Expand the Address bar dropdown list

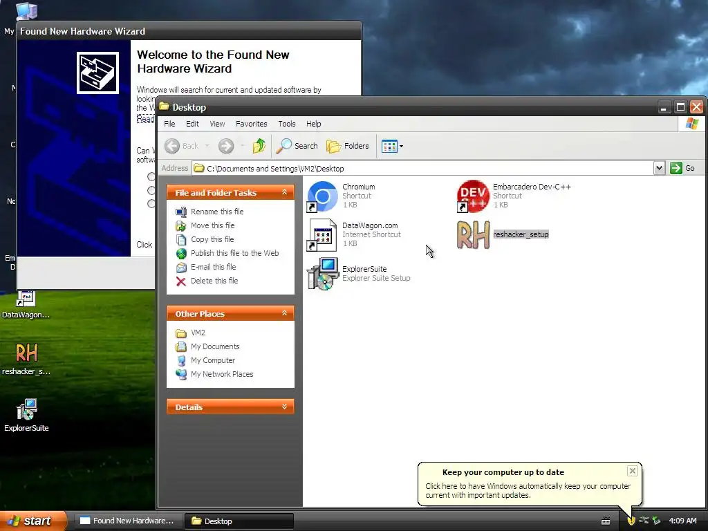659,168
